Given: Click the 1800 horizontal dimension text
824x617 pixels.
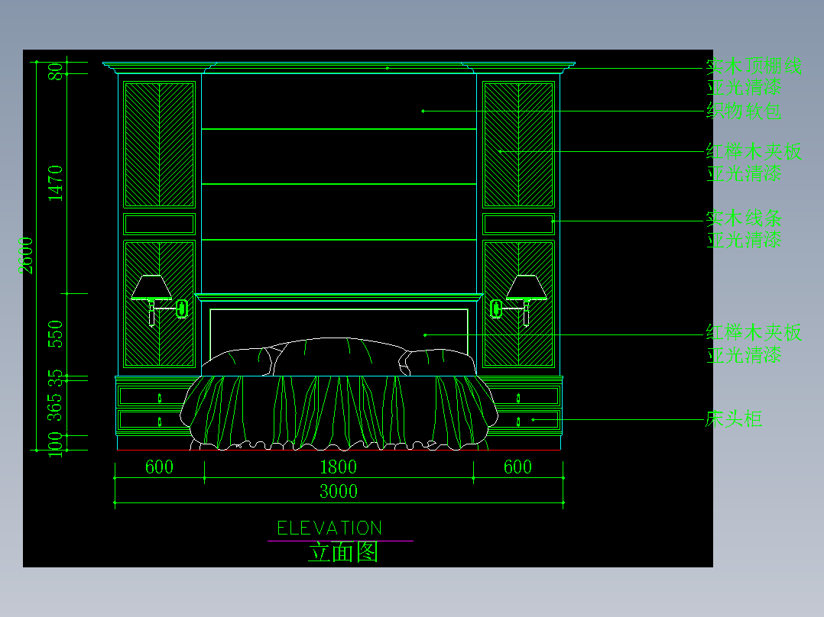Looking at the screenshot, I should pos(339,467).
